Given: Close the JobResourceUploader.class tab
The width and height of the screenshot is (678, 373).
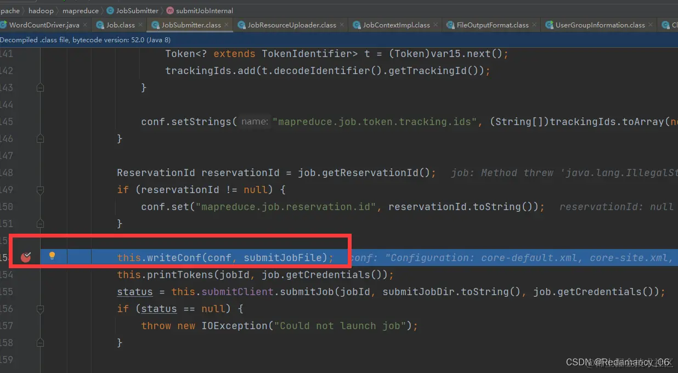Looking at the screenshot, I should pos(343,25).
